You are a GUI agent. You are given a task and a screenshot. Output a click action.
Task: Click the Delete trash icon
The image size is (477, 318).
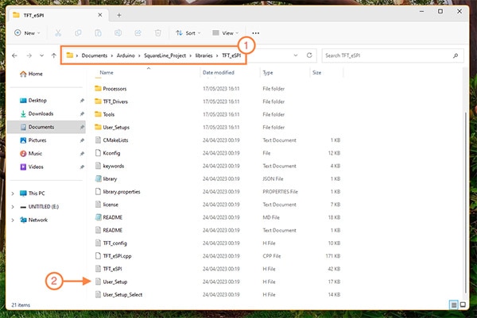pyautogui.click(x=158, y=33)
